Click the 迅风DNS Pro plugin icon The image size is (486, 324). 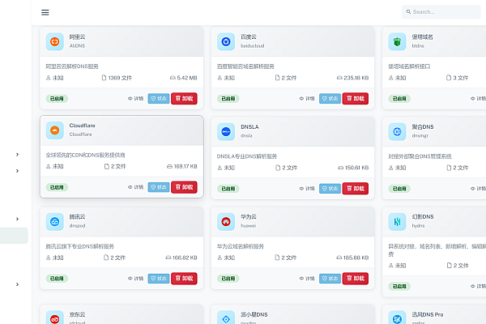click(x=397, y=318)
